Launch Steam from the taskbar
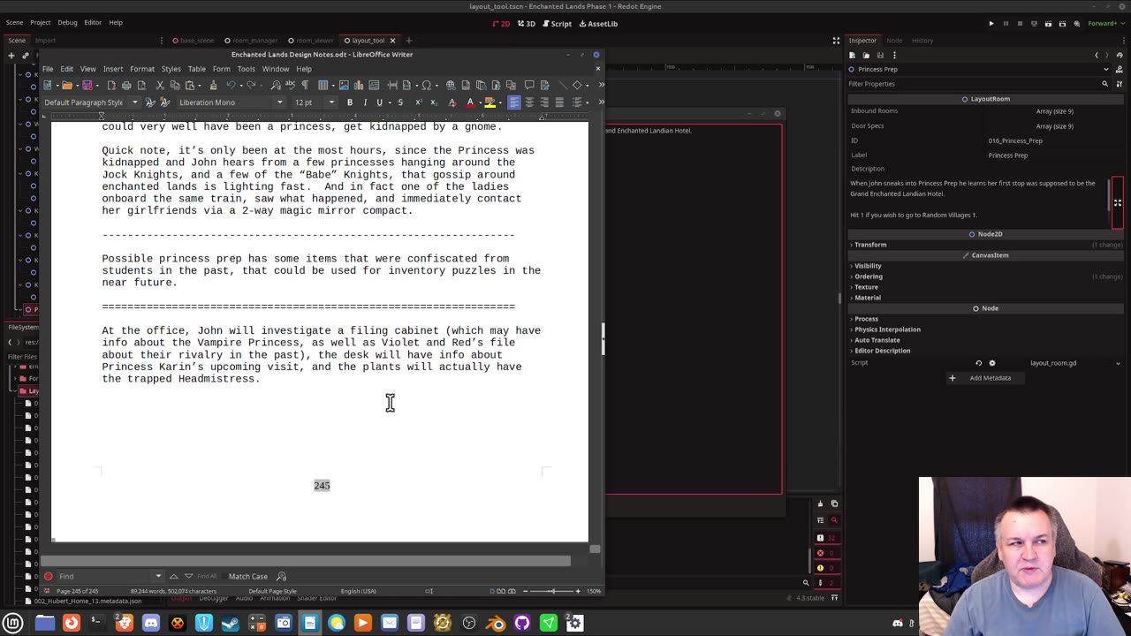The height and width of the screenshot is (636, 1131). [x=231, y=623]
